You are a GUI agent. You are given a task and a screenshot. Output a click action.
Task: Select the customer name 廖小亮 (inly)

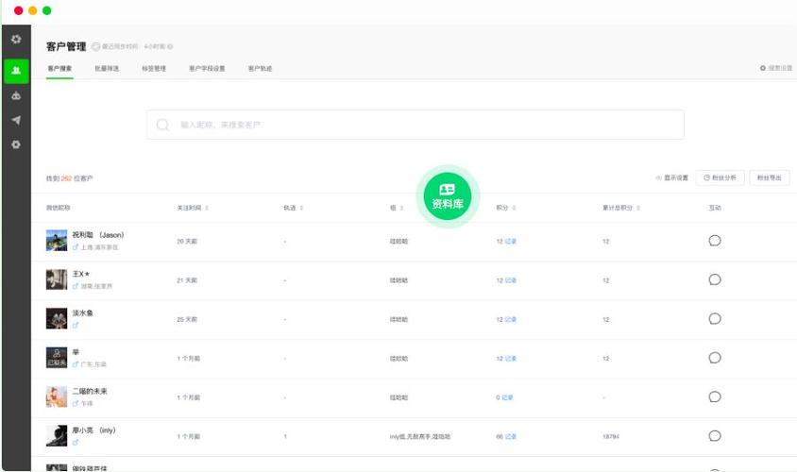94,430
